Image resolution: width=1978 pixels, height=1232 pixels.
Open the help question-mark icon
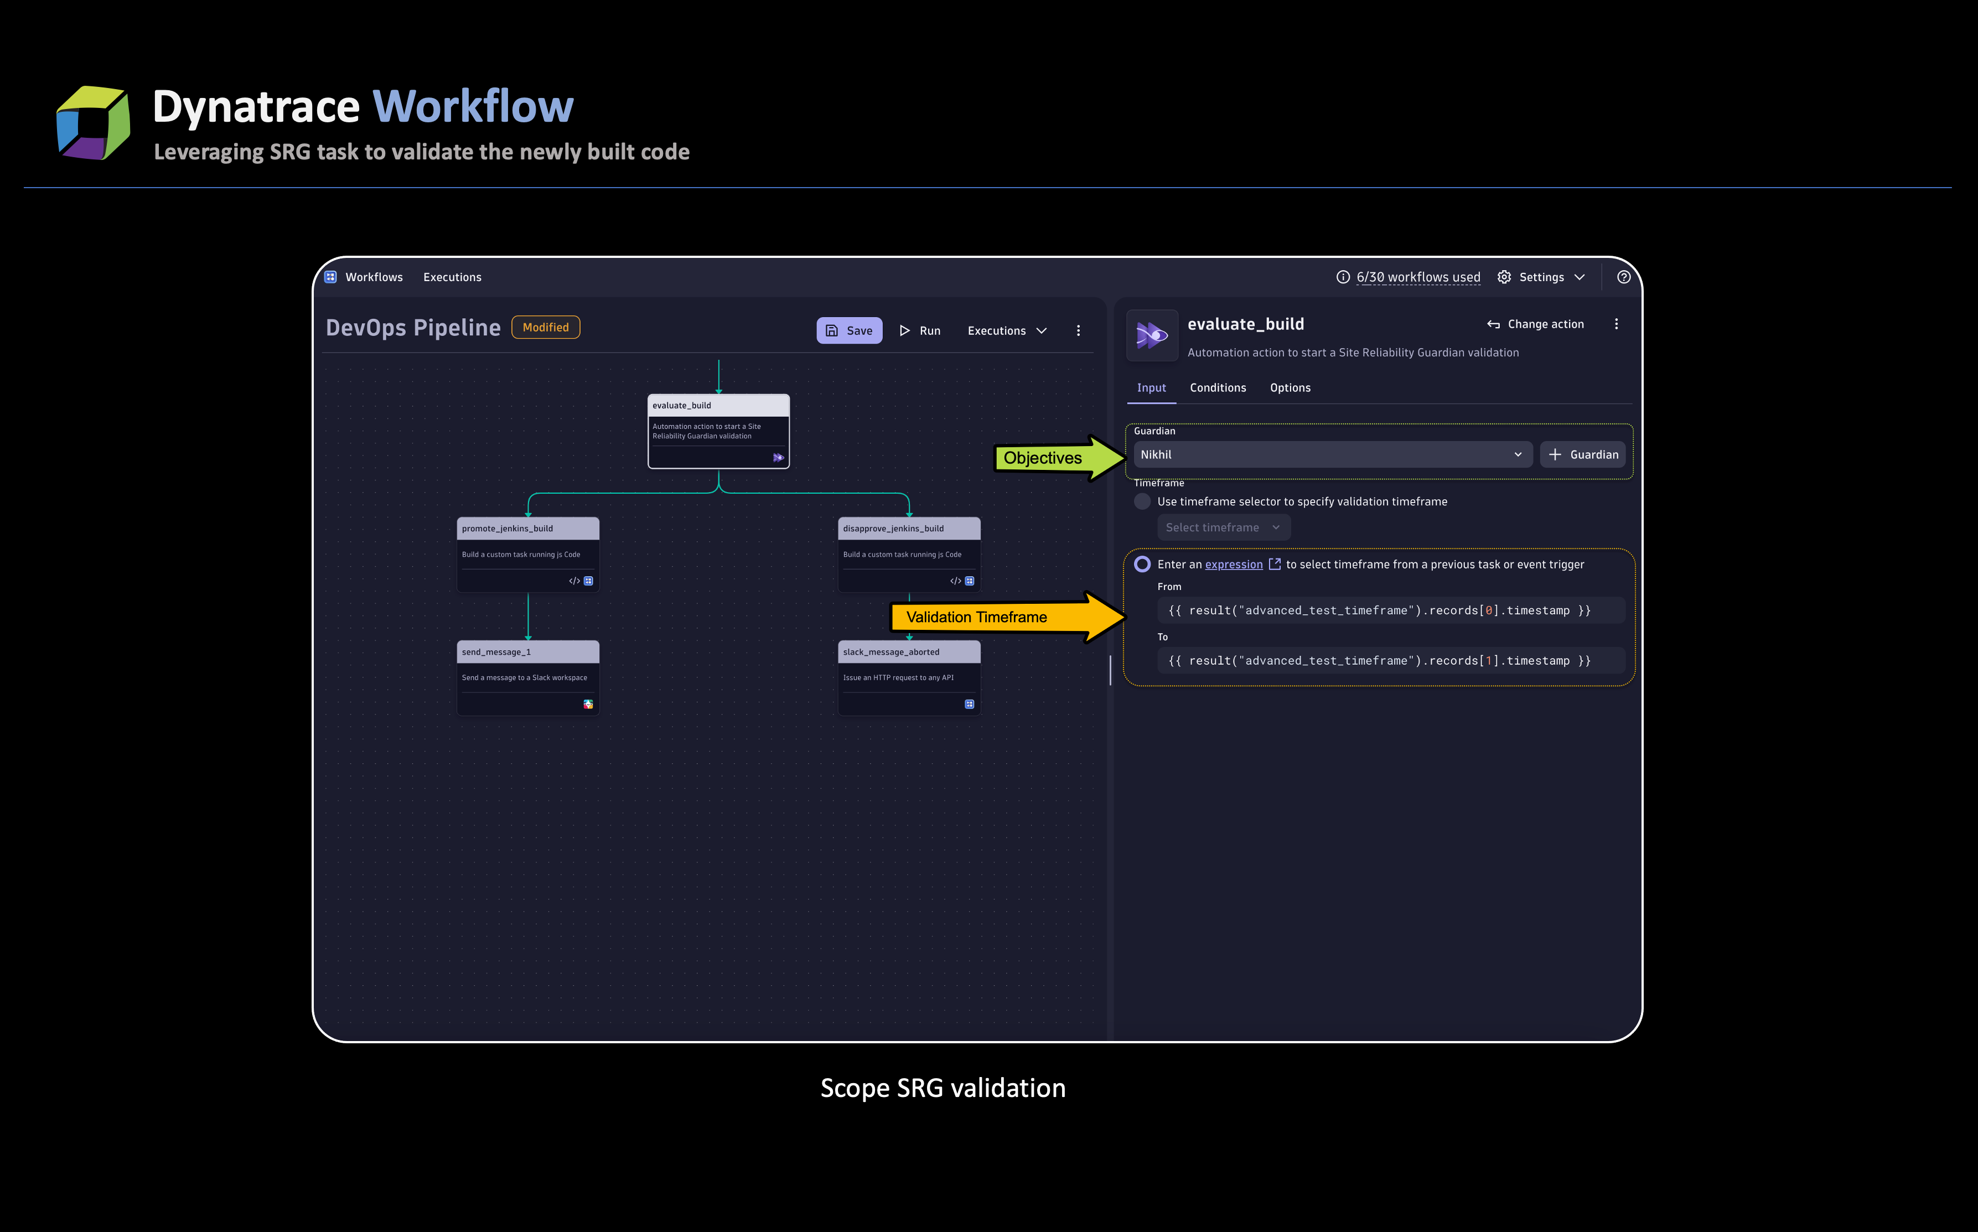coord(1624,277)
